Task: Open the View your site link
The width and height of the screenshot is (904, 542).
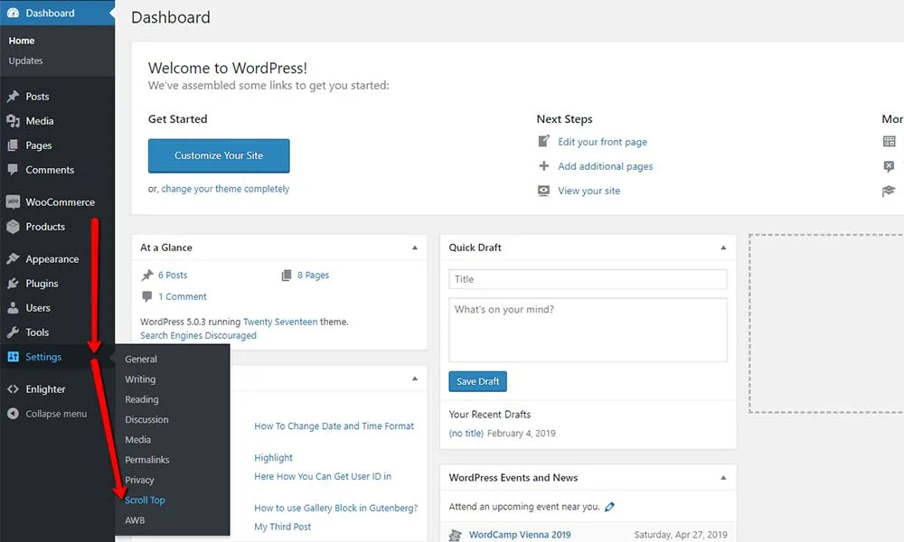Action: pos(589,191)
